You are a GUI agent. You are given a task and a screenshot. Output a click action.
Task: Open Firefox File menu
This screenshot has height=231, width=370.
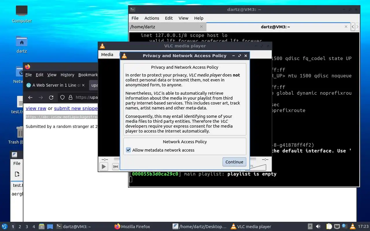(29, 75)
